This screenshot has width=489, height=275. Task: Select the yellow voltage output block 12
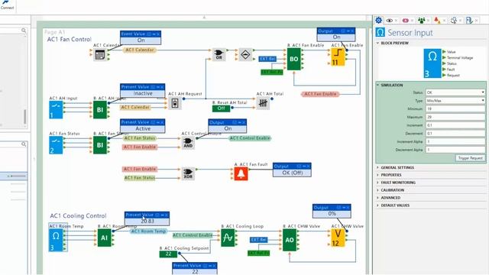pyautogui.click(x=338, y=238)
